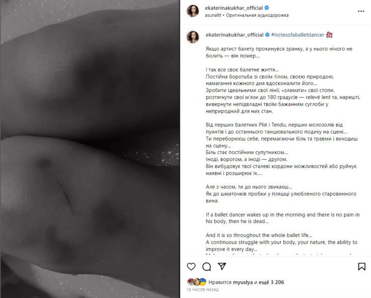The image size is (371, 298).
Task: Click the verified badge beside caption username
Action: [x=267, y=35]
